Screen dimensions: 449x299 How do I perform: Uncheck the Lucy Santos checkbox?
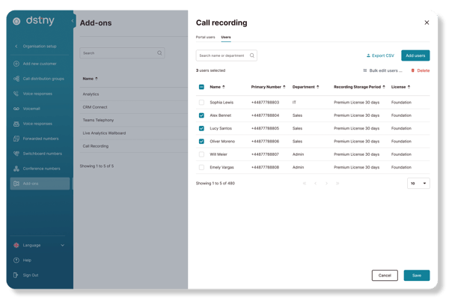click(201, 128)
